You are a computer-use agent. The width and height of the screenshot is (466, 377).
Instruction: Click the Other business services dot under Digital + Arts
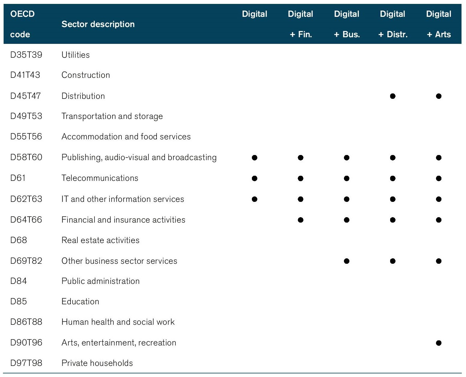tap(438, 261)
